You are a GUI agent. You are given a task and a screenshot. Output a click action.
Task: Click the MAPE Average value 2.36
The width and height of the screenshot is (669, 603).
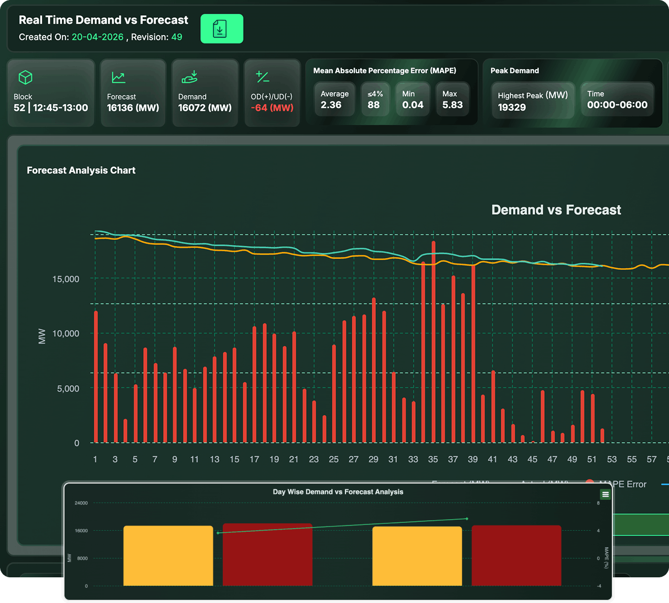coord(331,105)
